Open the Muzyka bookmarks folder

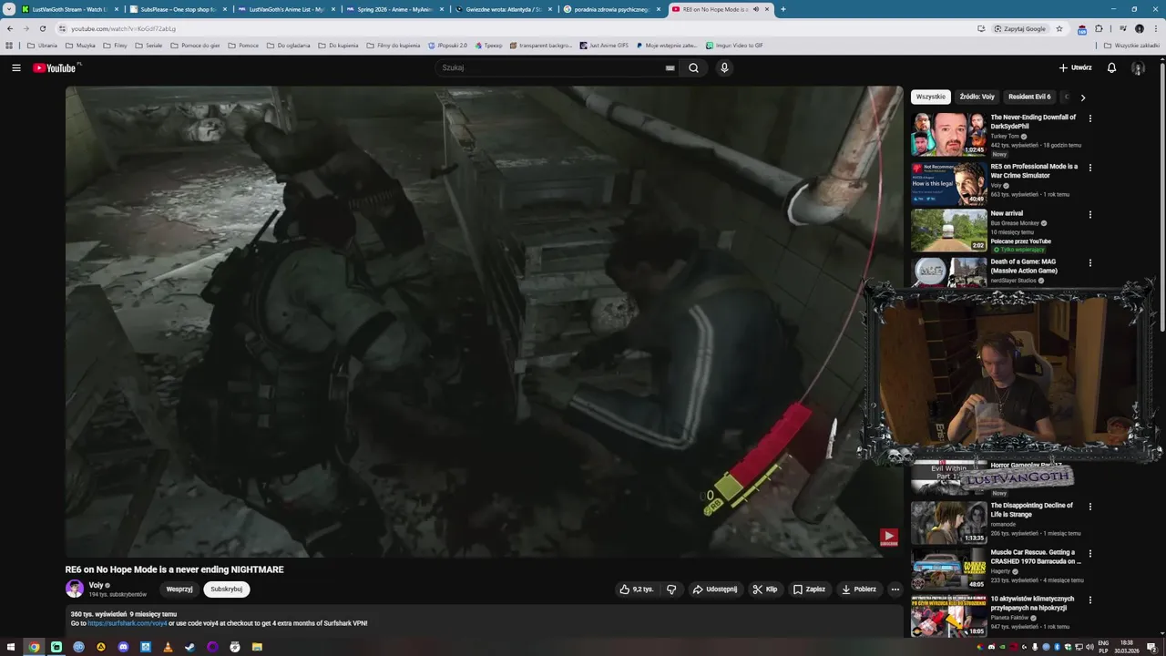pyautogui.click(x=80, y=45)
